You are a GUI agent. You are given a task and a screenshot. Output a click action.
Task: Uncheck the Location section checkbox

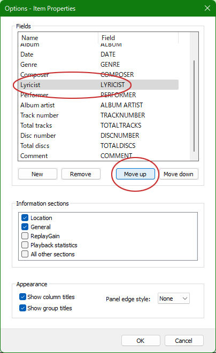point(25,218)
